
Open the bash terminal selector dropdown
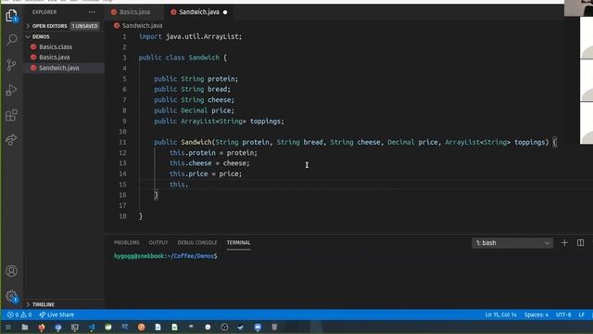click(x=512, y=243)
